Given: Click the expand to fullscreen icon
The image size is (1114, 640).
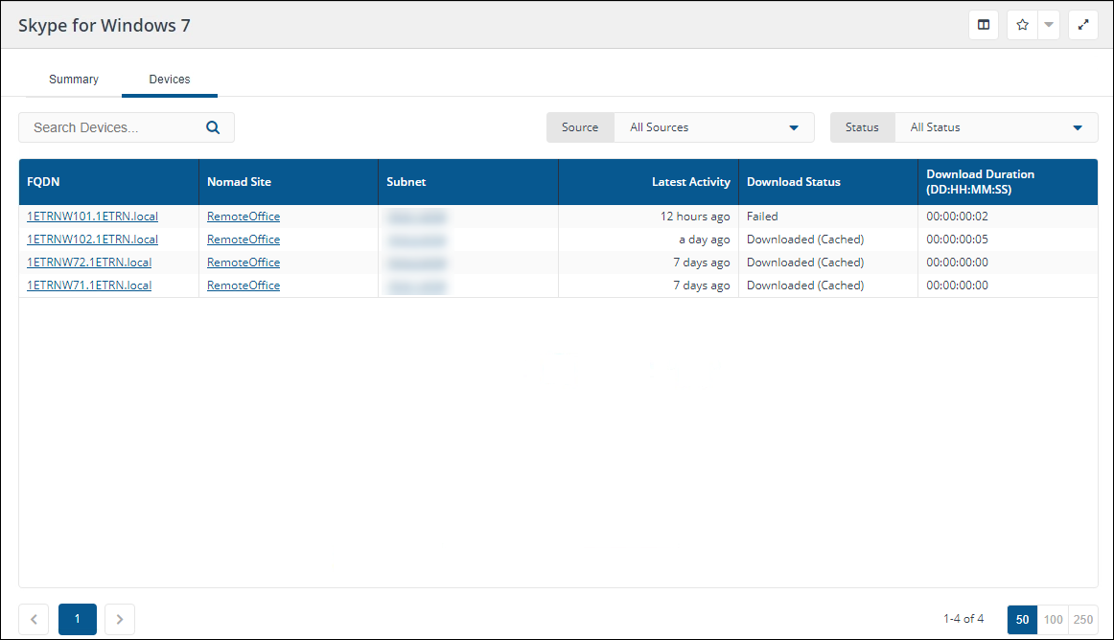Looking at the screenshot, I should [x=1082, y=26].
